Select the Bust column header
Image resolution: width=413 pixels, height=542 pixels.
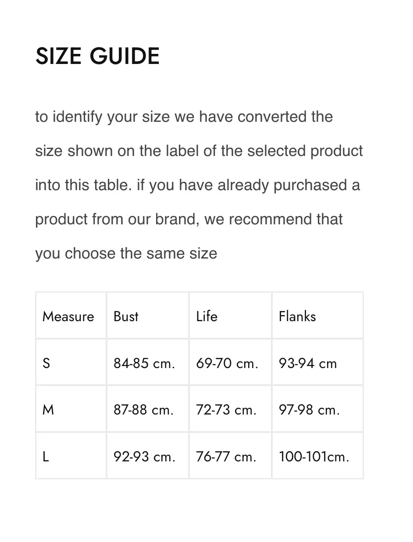coord(147,315)
